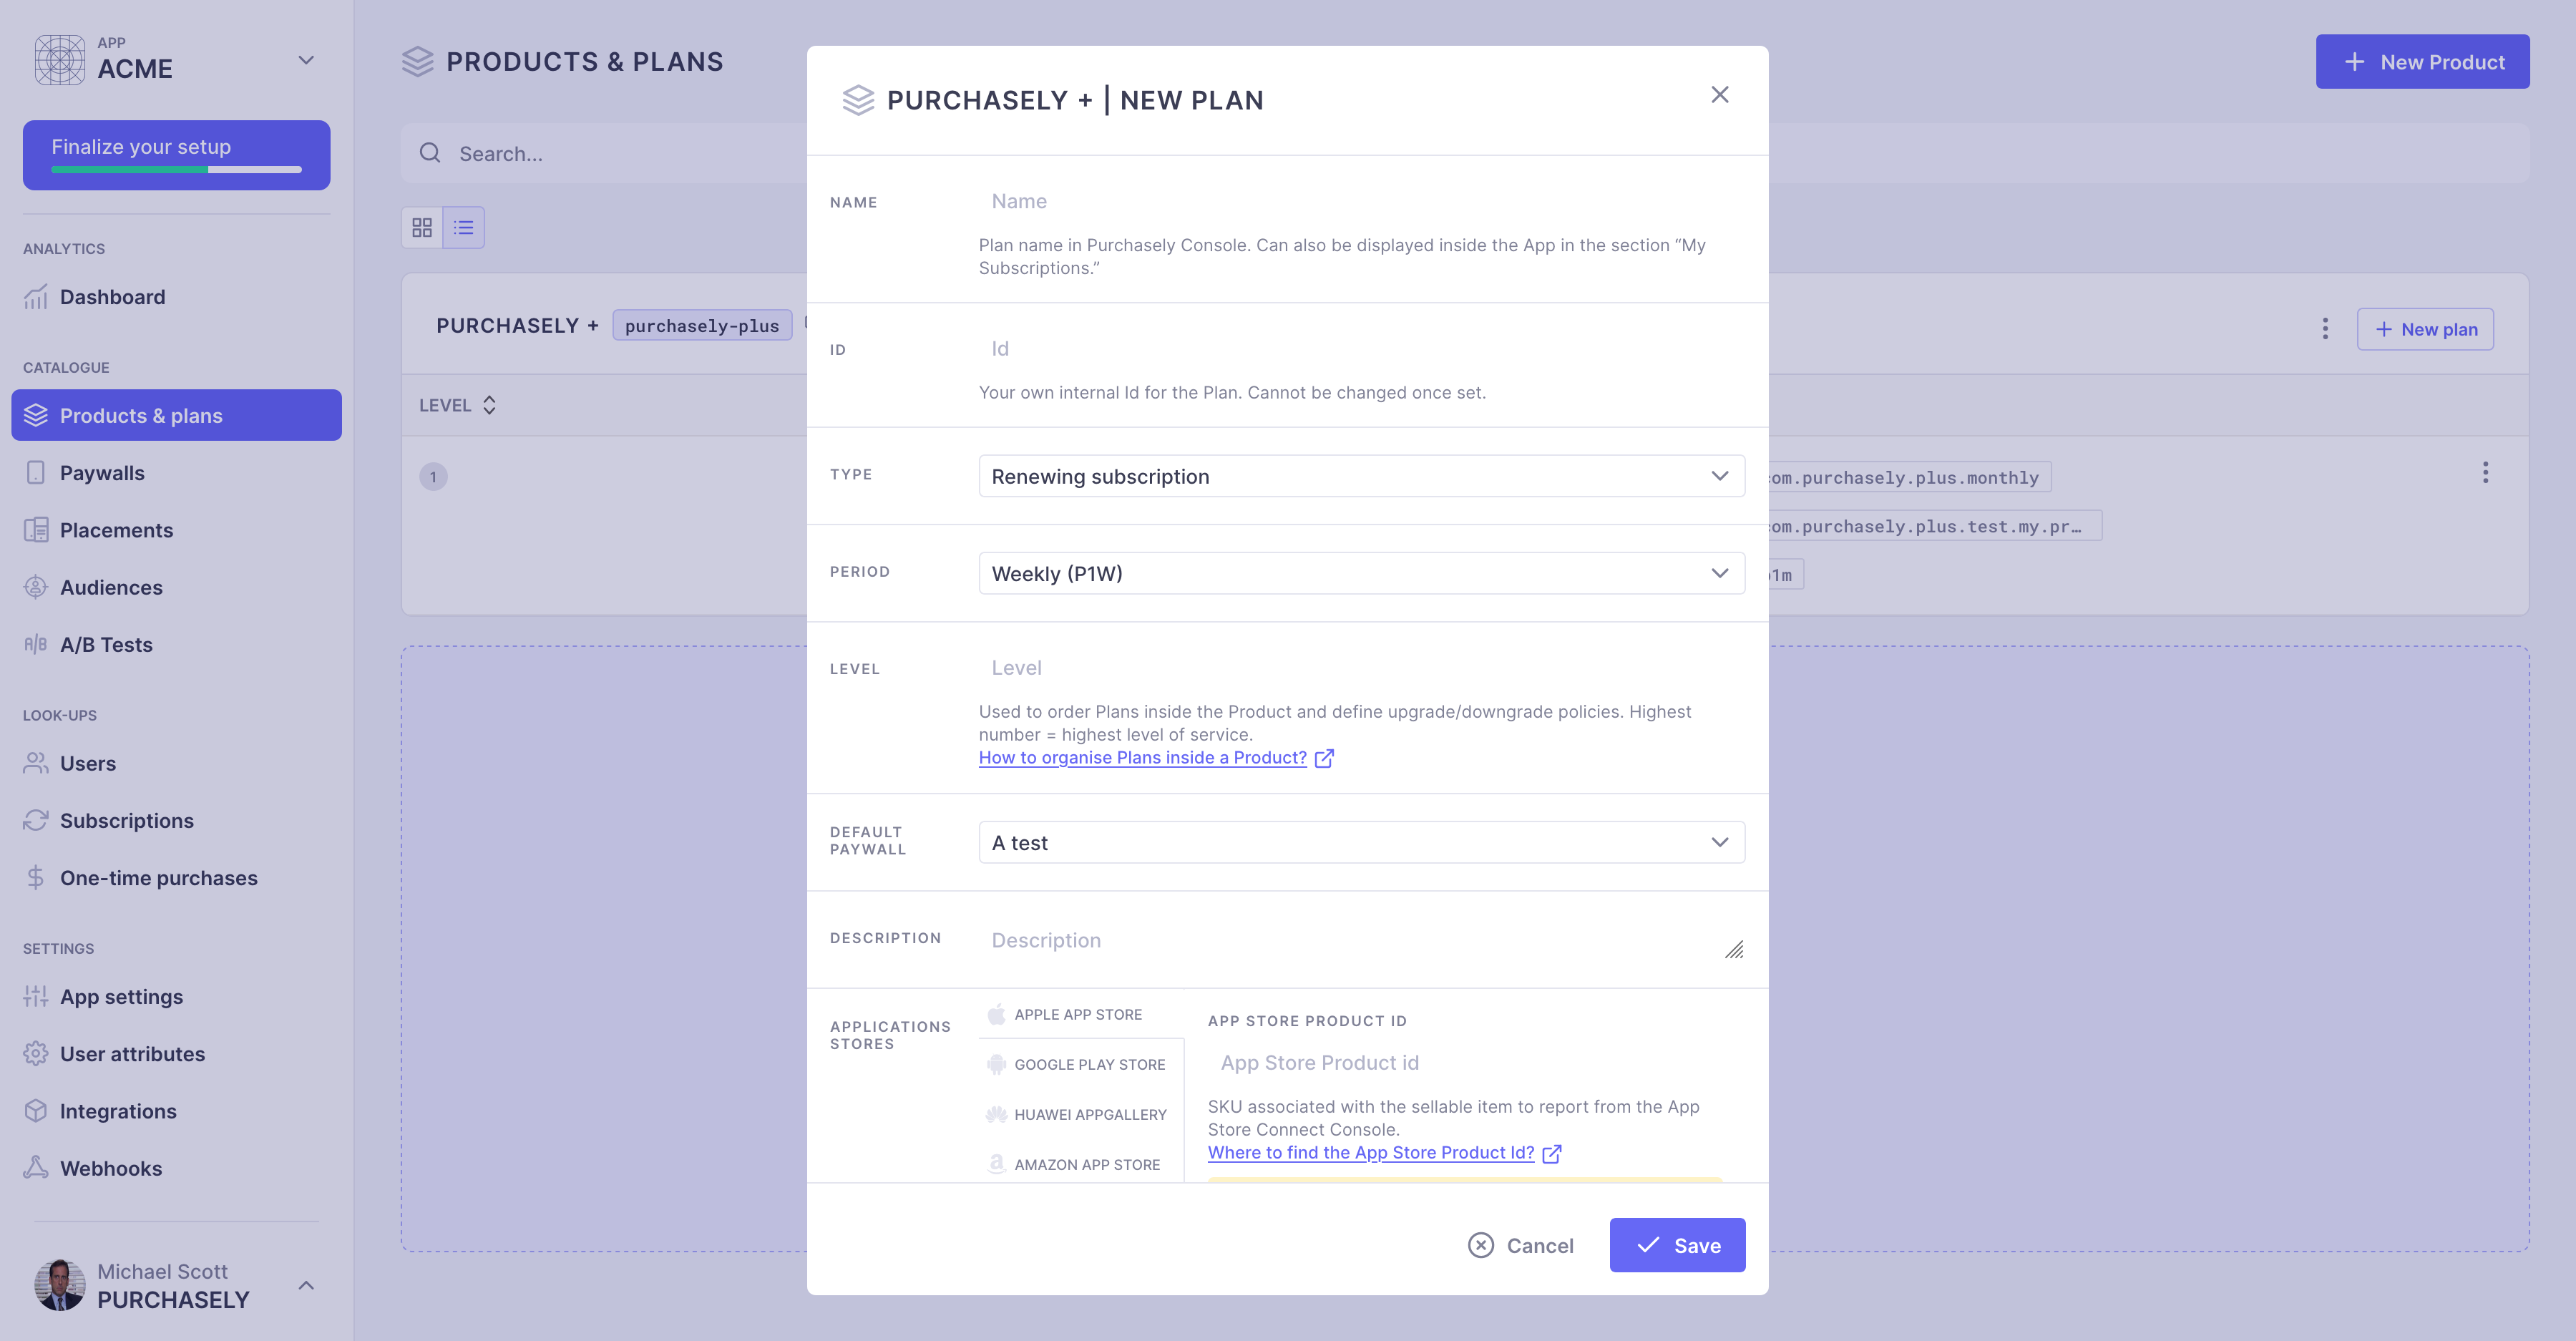Screen dimensions: 2576x1341
Task: Switch to grid view icon
Action: tap(422, 228)
